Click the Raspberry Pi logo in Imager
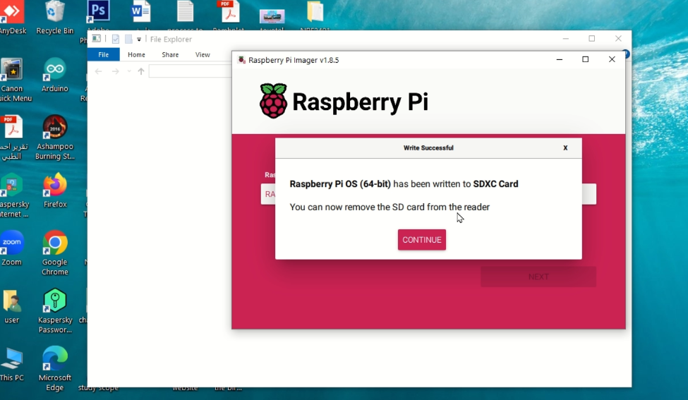688x400 pixels. tap(273, 101)
